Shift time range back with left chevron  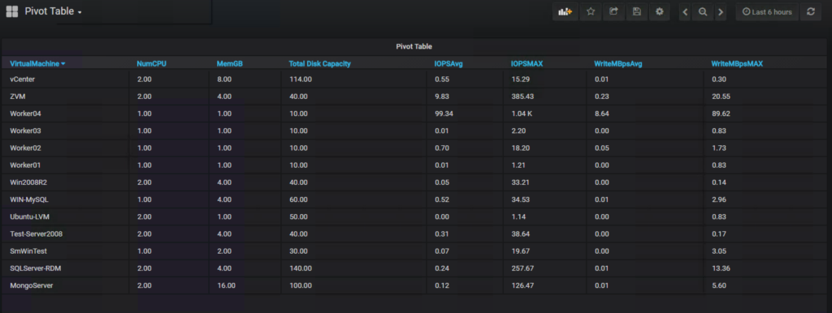tap(685, 11)
